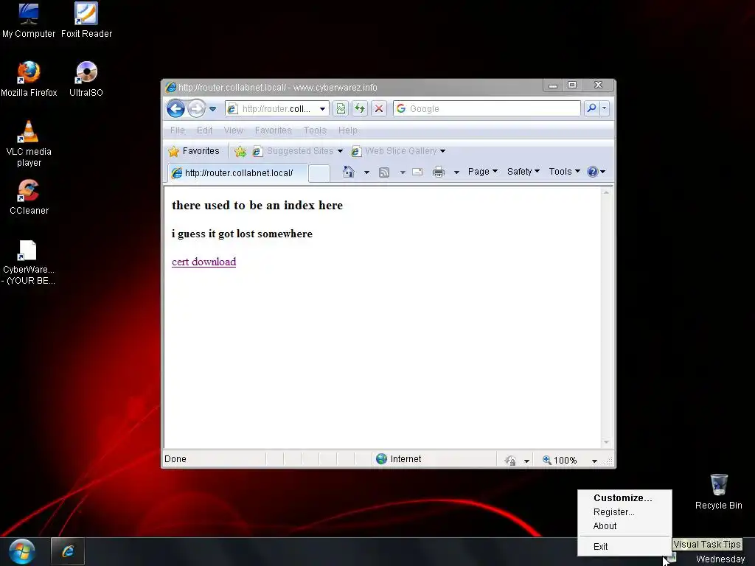Screen dimensions: 755x566
Task: Open the Help menu
Action: pos(348,130)
